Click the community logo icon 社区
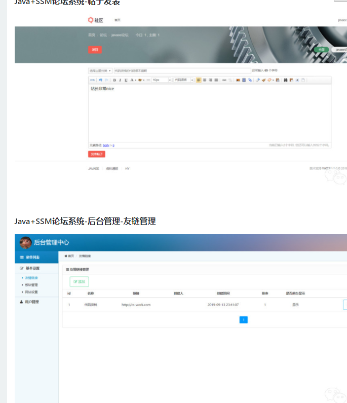The height and width of the screenshot is (403, 347). 96,20
